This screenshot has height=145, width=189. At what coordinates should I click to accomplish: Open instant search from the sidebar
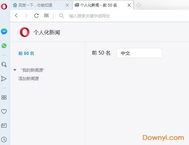coord(4,65)
